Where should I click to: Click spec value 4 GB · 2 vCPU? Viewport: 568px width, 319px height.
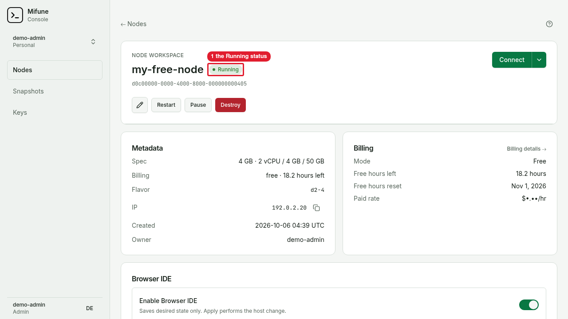tap(281, 161)
